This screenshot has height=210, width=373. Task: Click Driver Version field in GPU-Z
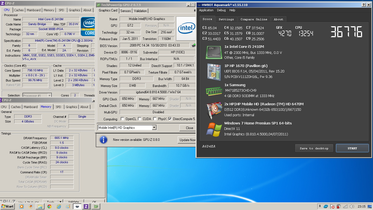point(158,92)
